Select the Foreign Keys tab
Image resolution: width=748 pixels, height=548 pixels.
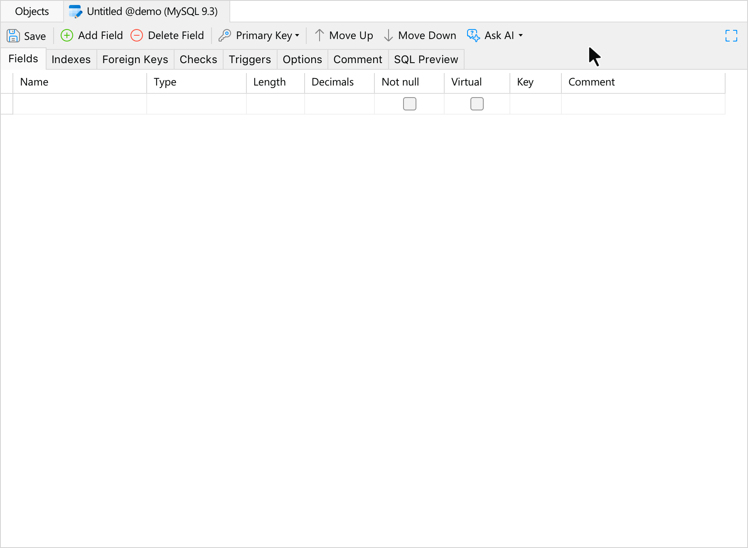tap(135, 59)
